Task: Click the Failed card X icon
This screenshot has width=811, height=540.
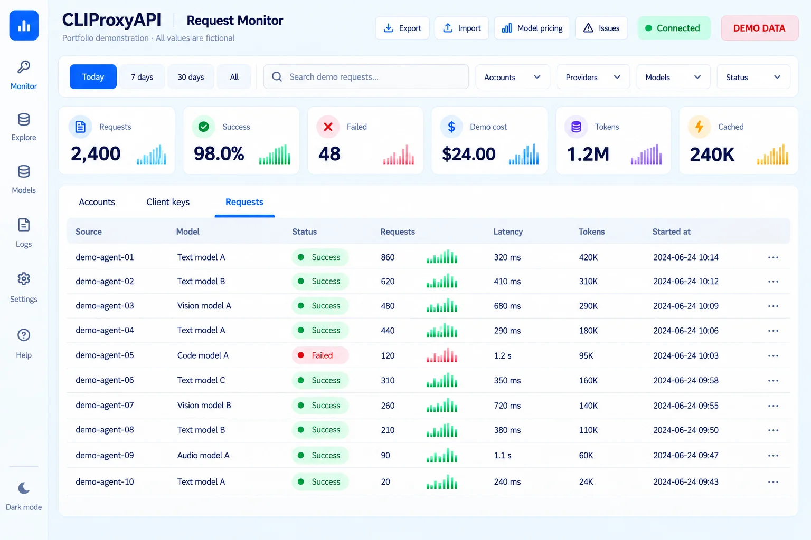Action: 328,127
